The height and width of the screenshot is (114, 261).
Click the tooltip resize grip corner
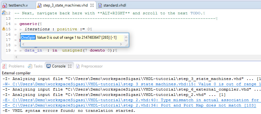pyautogui.click(x=126, y=45)
